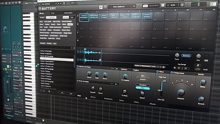Load previous sample with the left arrow
220x124 pixels.
[x=158, y=67]
